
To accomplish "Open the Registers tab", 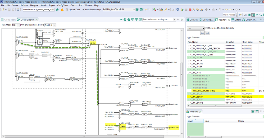I will click(x=222, y=20).
